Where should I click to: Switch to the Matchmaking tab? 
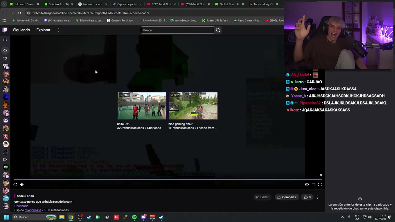click(264, 4)
